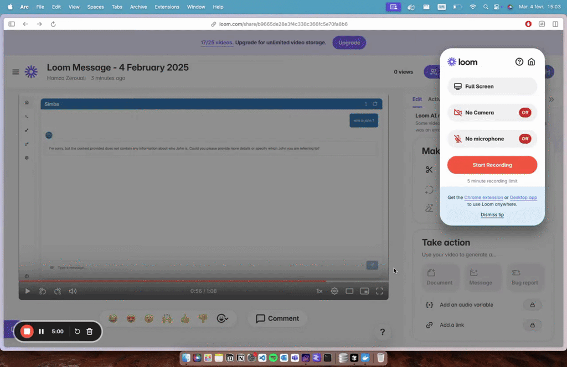Open the red extension icon in Arc toolbar
Viewport: 567px width, 367px height.
tap(528, 24)
